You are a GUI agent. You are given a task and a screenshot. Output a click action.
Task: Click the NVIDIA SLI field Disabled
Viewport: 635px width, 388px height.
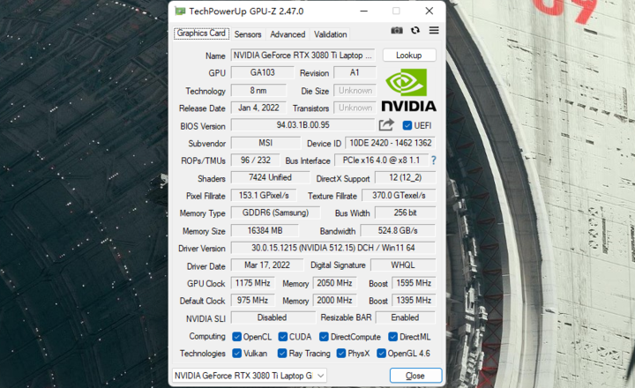[273, 317]
